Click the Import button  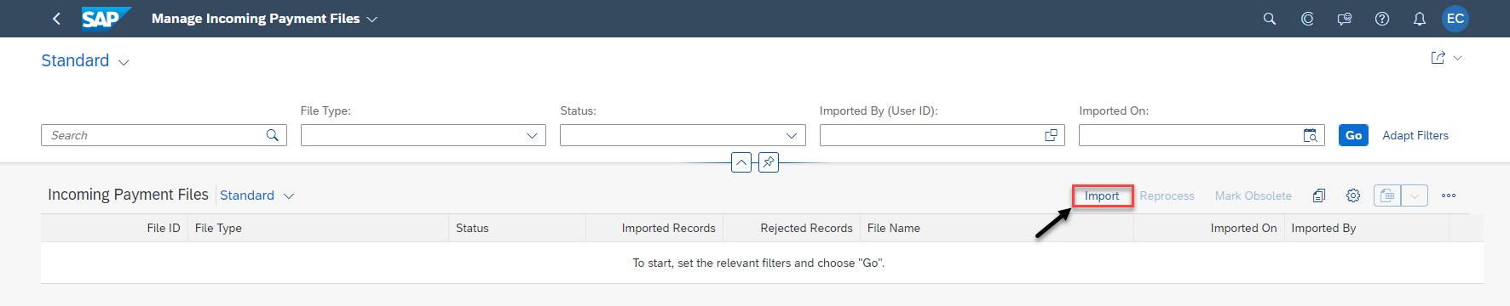tap(1102, 195)
